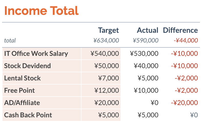Click the Actual column header

point(148,30)
